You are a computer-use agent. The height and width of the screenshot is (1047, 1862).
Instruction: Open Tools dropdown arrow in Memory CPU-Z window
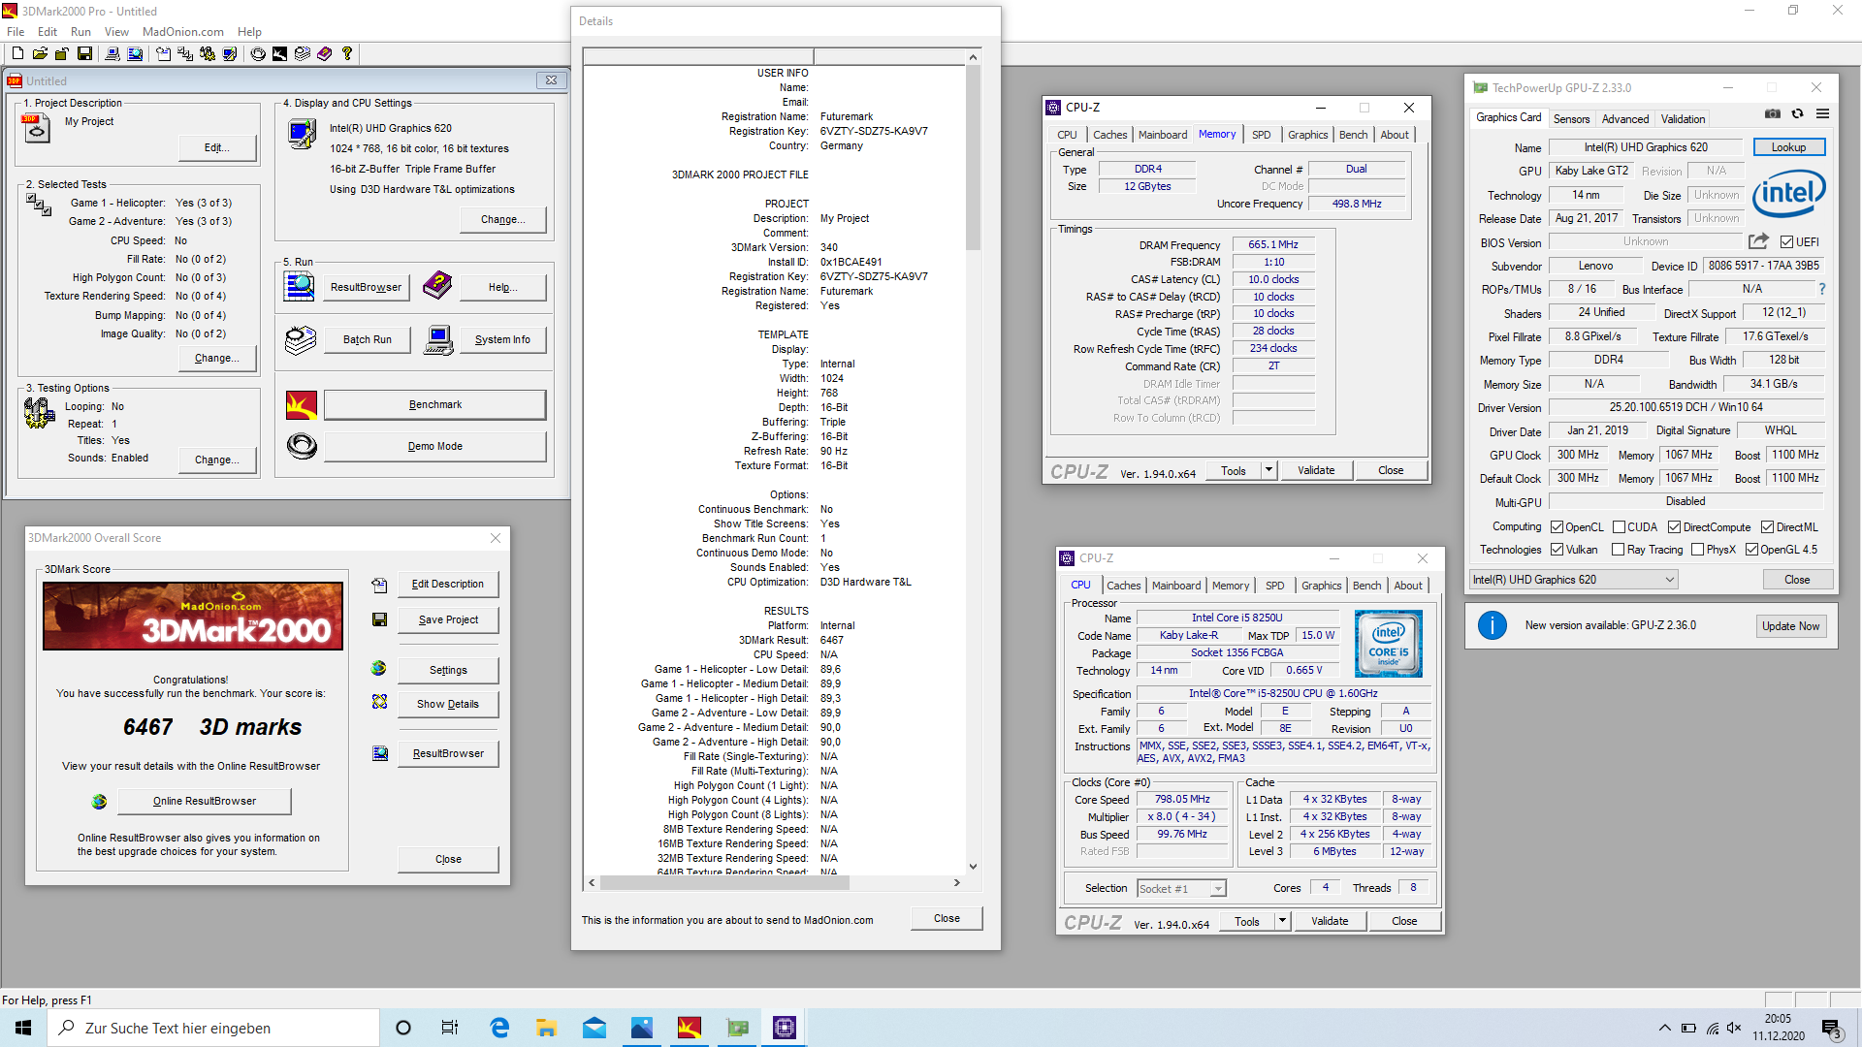coord(1268,470)
